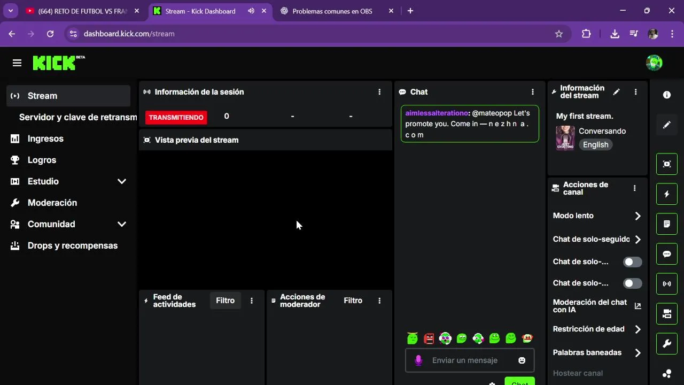
Task: Expand the Estudio sidebar section
Action: pyautogui.click(x=122, y=181)
